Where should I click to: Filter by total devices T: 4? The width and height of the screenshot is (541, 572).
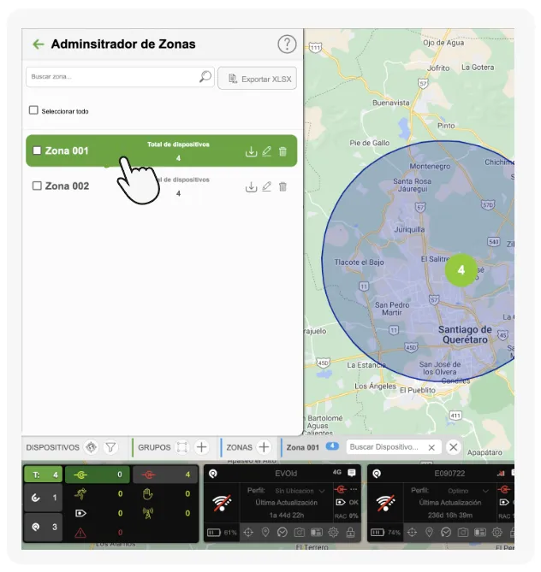[43, 475]
